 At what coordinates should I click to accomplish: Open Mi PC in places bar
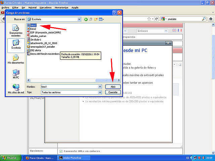16,74
